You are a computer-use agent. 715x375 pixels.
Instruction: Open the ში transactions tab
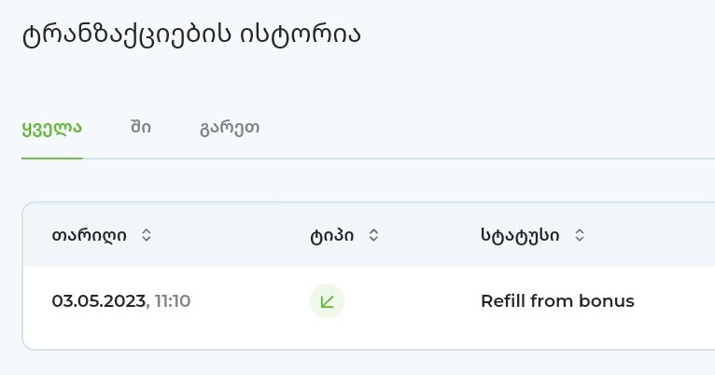pos(141,128)
